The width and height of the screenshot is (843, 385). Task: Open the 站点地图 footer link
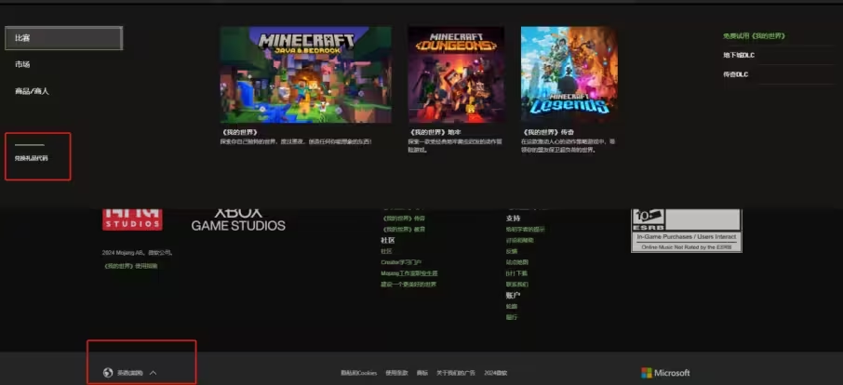(517, 262)
